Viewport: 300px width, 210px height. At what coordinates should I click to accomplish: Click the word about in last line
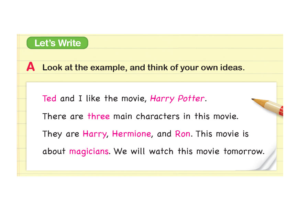tap(54, 151)
